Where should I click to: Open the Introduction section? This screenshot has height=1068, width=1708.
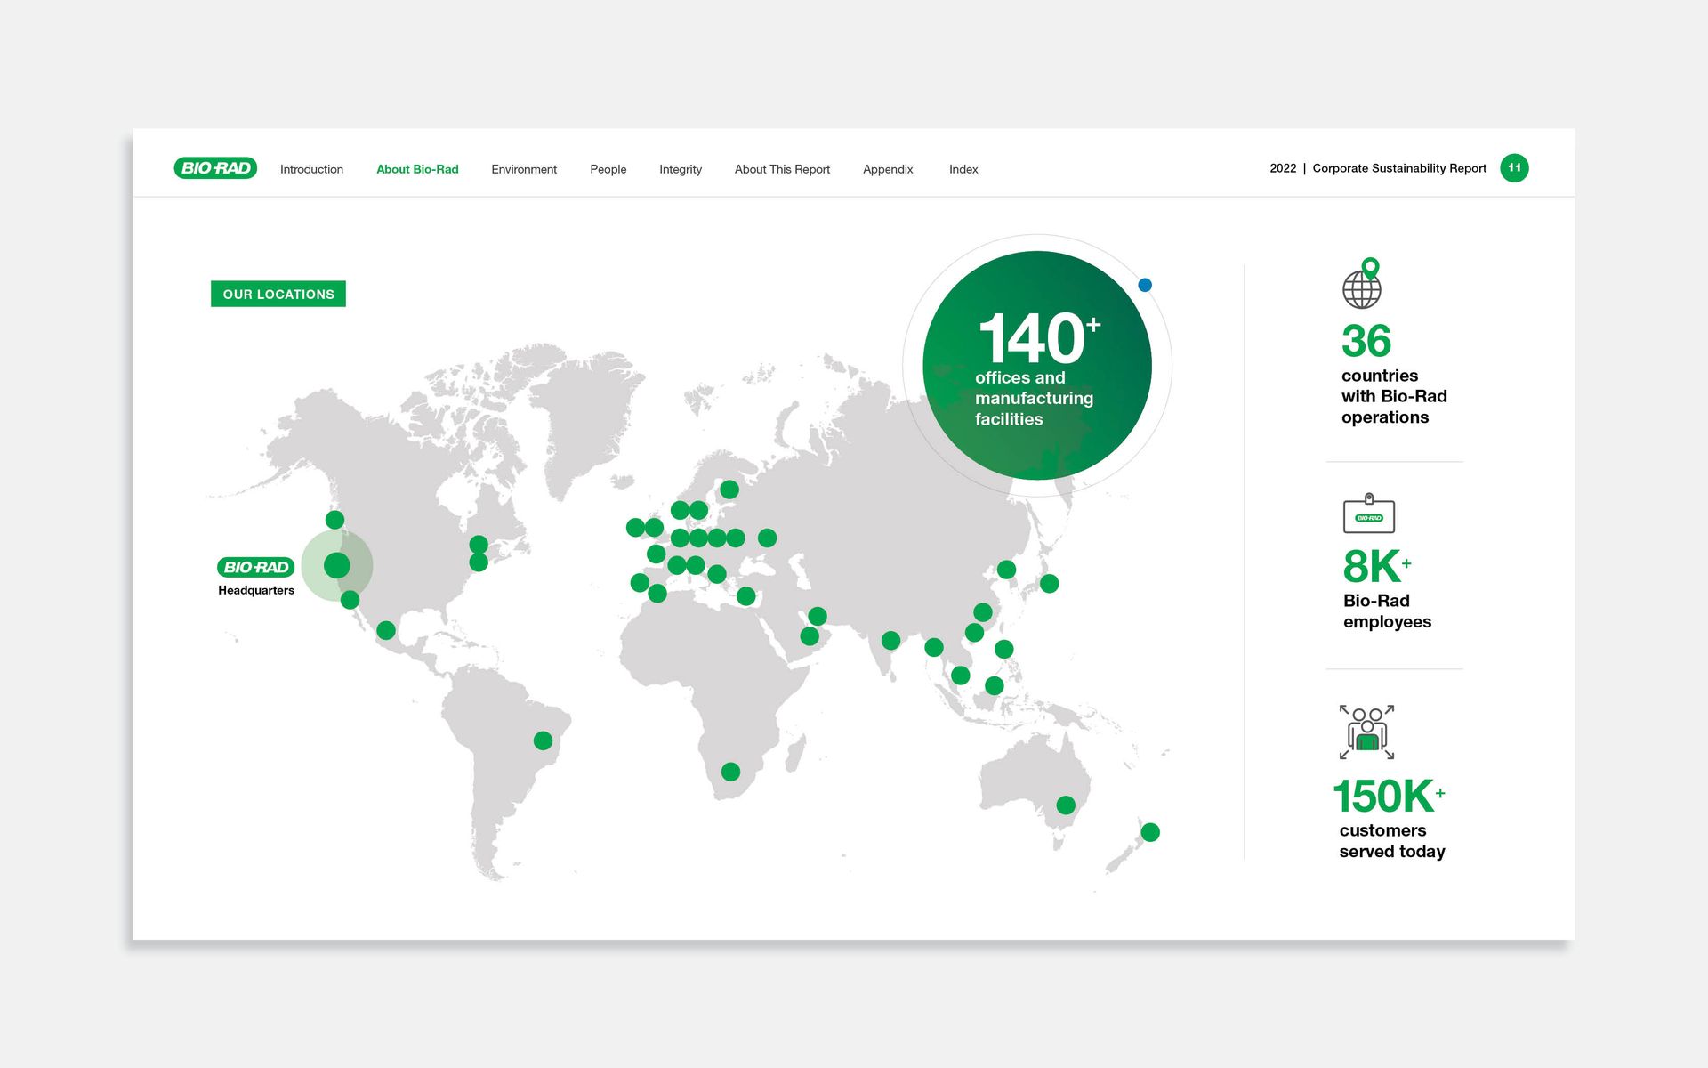click(x=311, y=169)
